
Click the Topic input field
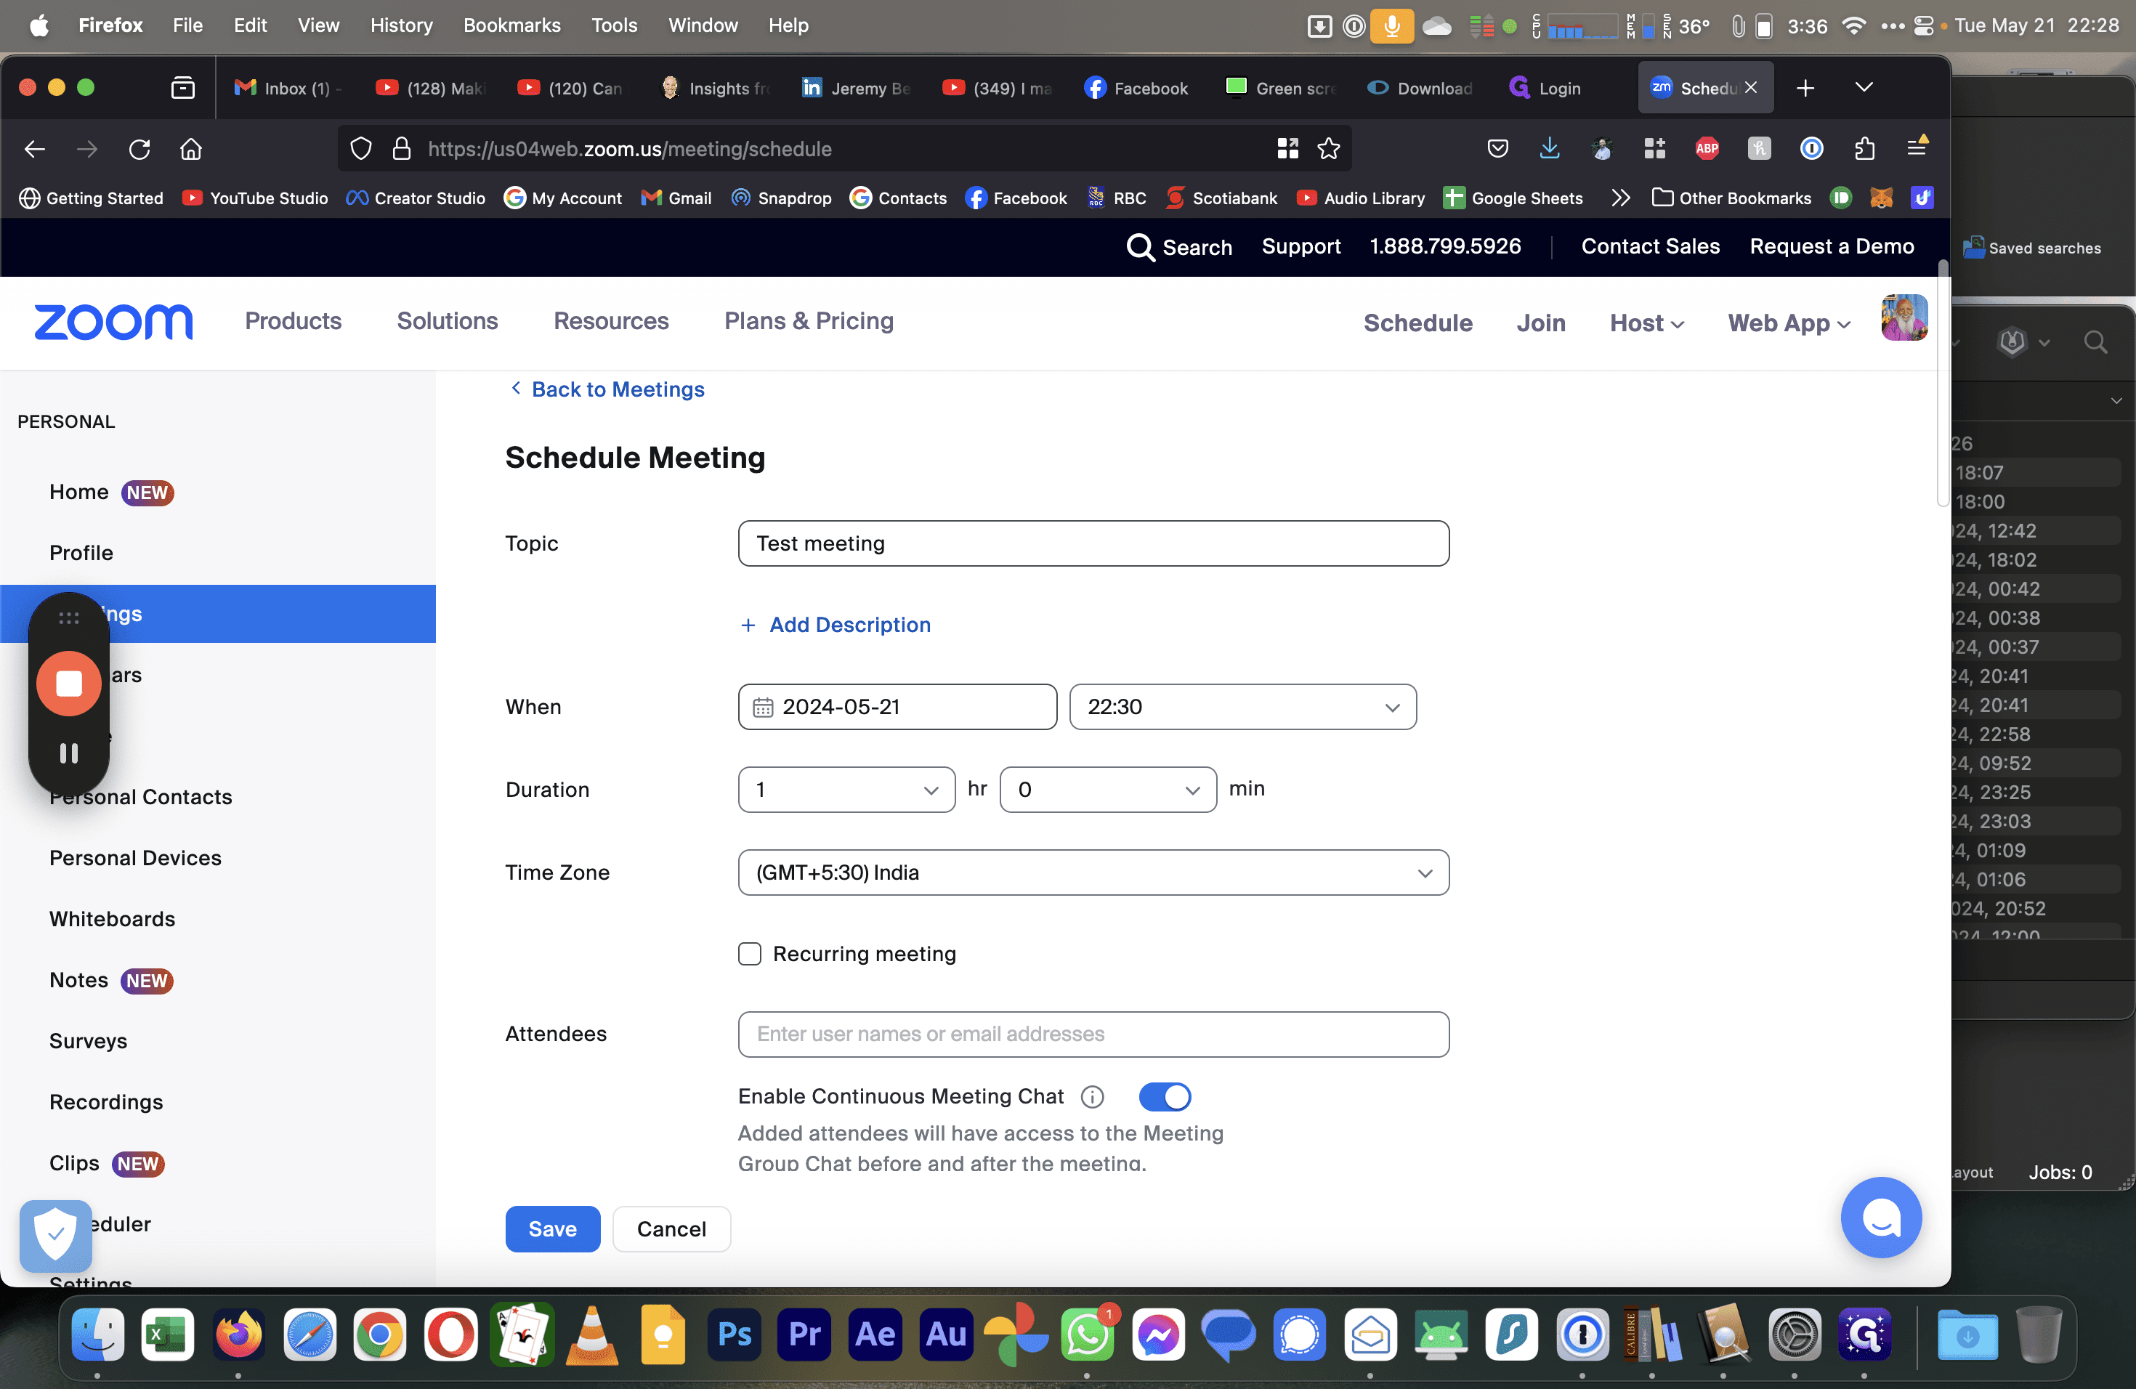1093,543
